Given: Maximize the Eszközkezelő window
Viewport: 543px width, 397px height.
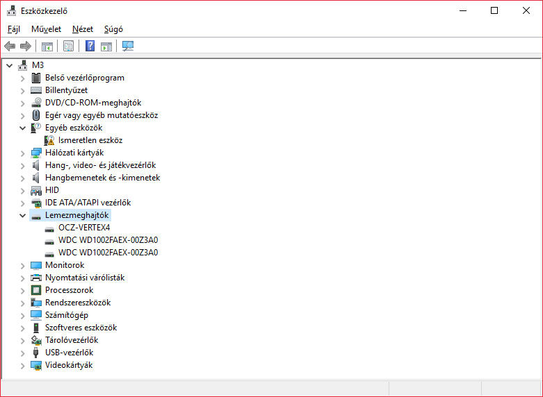Looking at the screenshot, I should (x=494, y=10).
